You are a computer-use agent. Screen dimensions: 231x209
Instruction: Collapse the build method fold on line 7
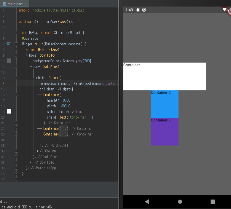(x=16, y=44)
